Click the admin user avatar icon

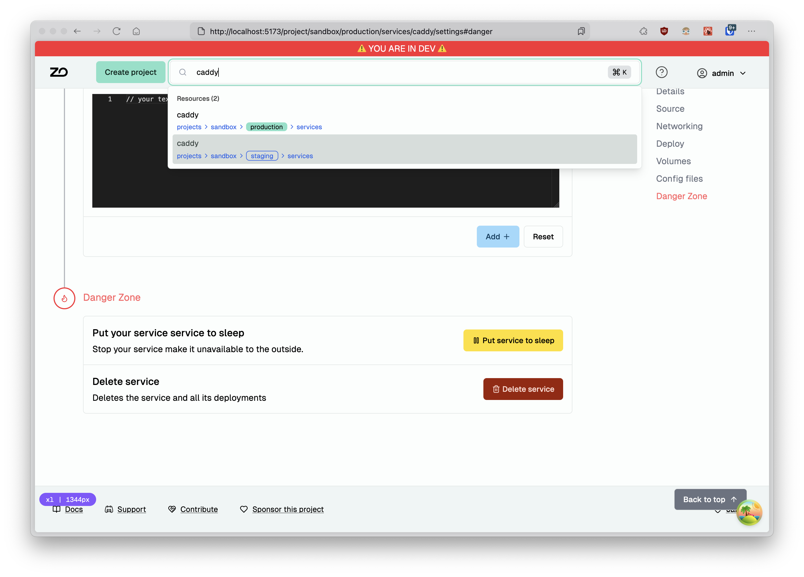[x=702, y=73]
